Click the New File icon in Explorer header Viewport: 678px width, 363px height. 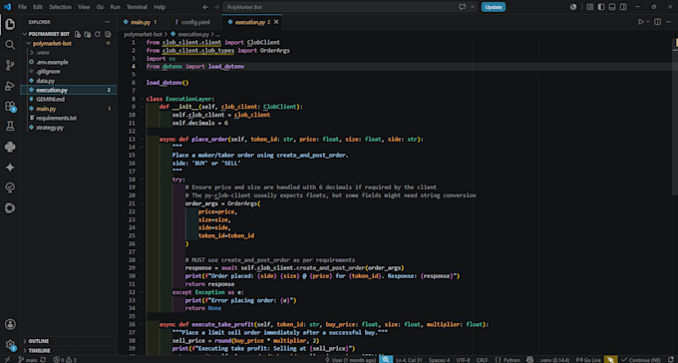tap(78, 34)
